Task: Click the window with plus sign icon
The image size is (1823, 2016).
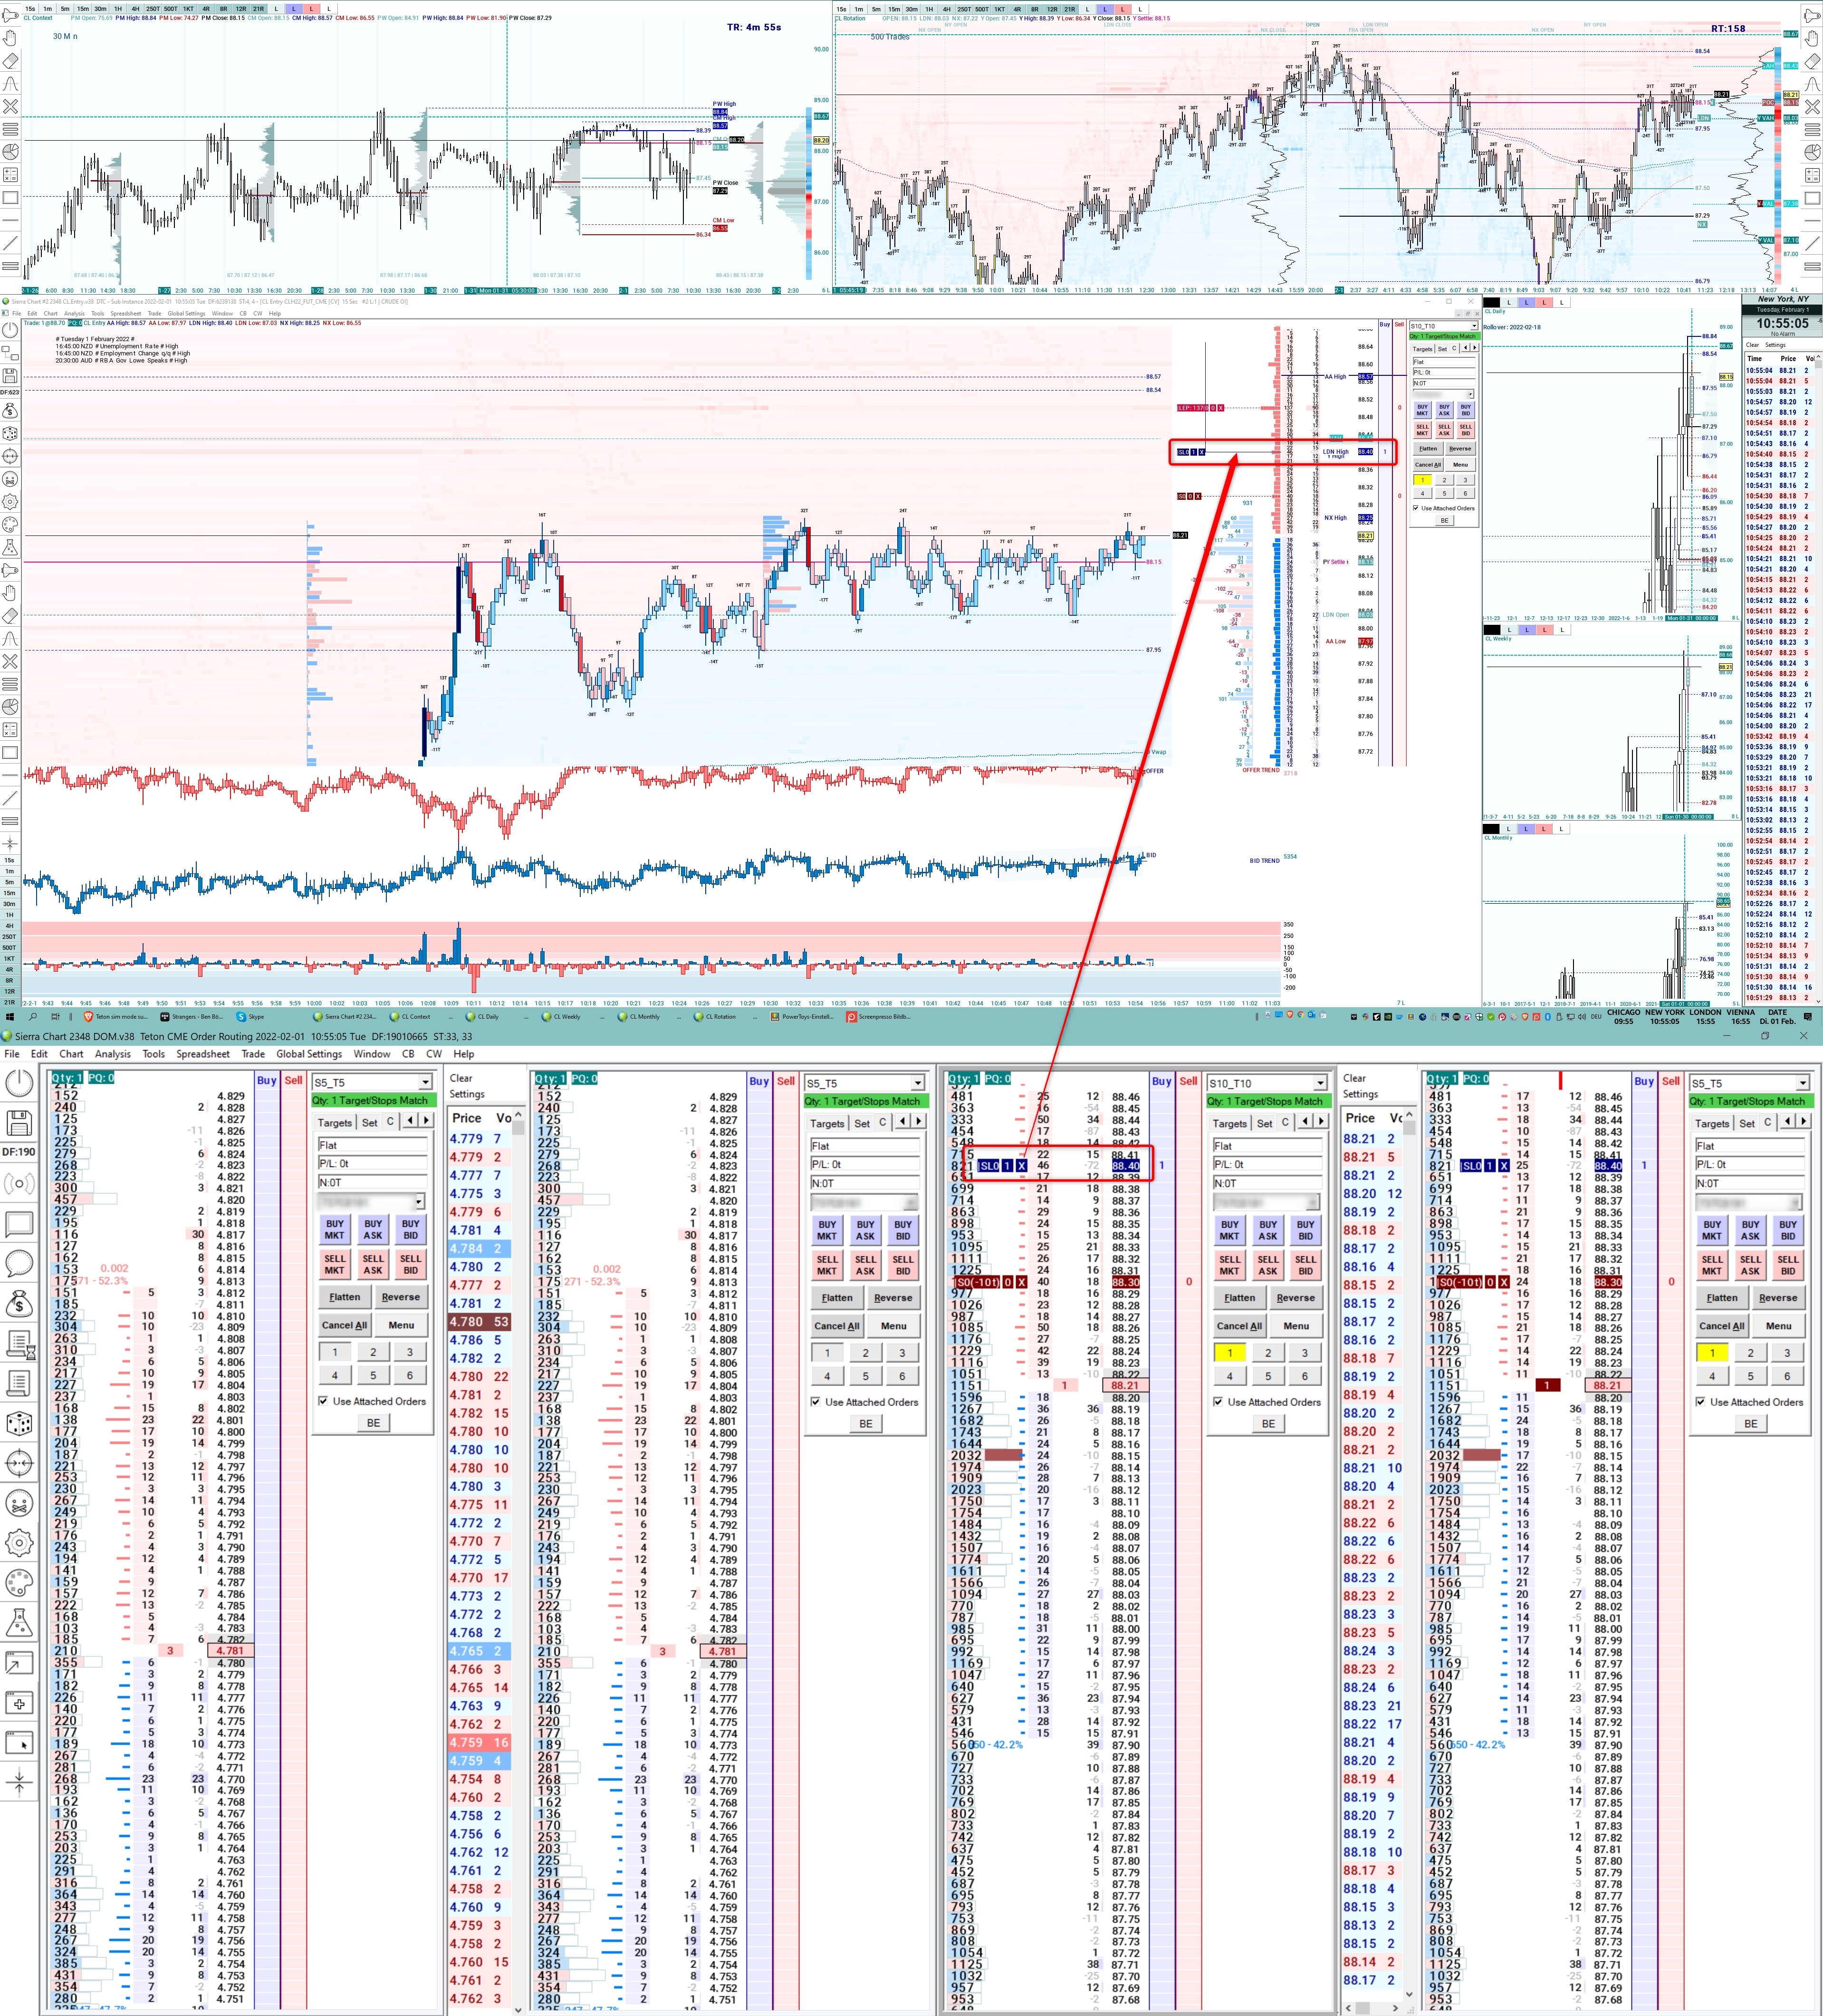Action: (19, 1703)
